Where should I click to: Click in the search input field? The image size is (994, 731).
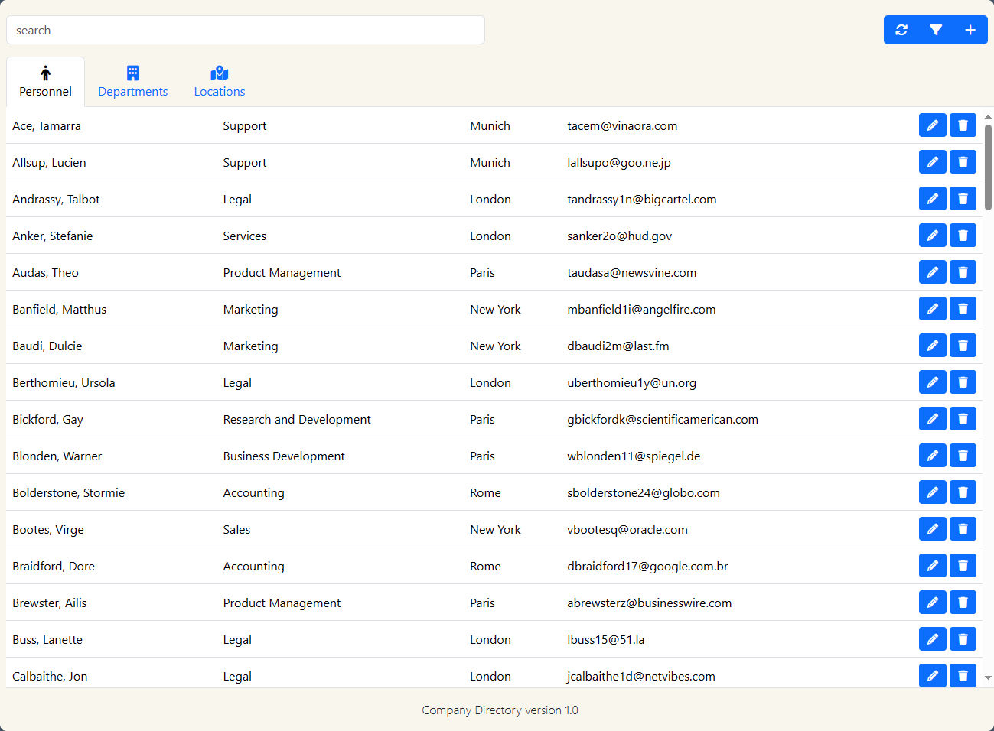point(245,30)
